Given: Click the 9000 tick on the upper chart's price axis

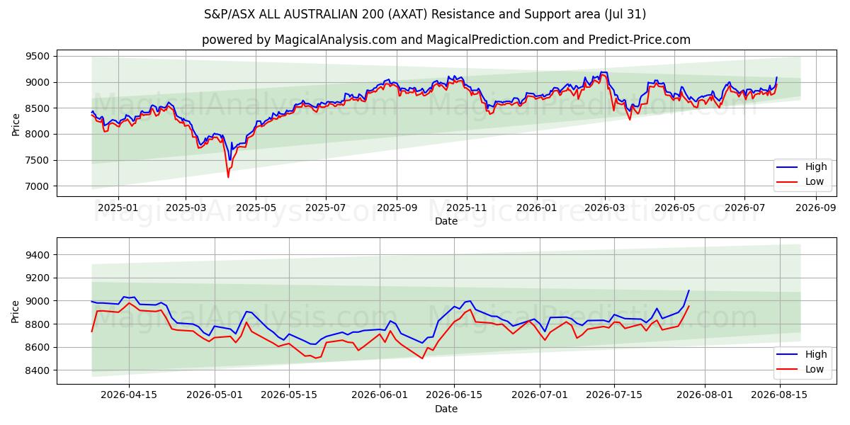Looking at the screenshot, I should [x=38, y=82].
